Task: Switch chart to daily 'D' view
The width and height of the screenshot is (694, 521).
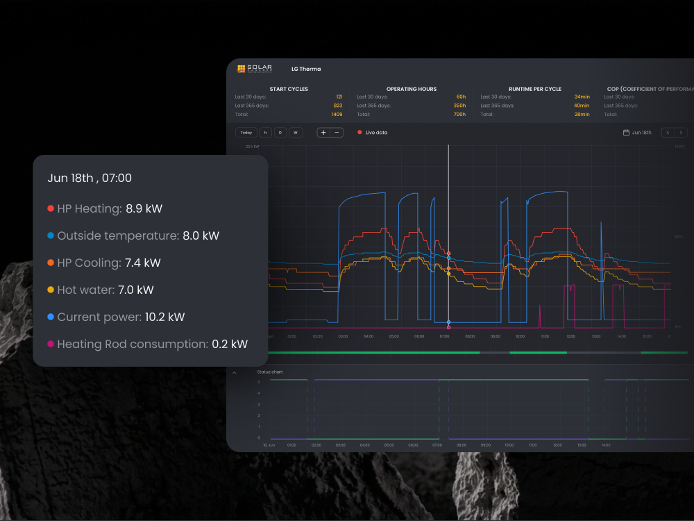Action: click(x=280, y=133)
